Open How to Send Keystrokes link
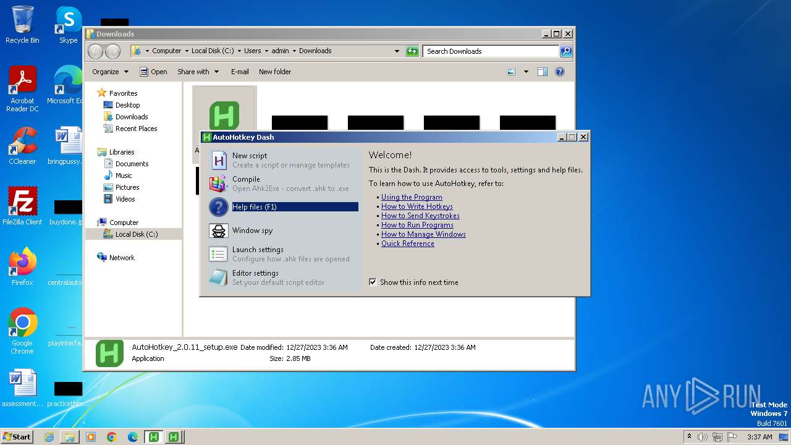Image resolution: width=791 pixels, height=445 pixels. 420,216
